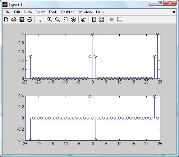Image resolution: width=179 pixels, height=157 pixels.
Task: Activate the Zoom In tool
Action: pos(50,20)
